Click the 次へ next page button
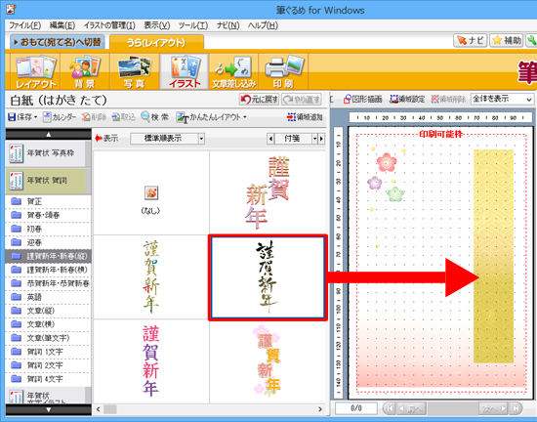537x422 pixels. pos(493,408)
